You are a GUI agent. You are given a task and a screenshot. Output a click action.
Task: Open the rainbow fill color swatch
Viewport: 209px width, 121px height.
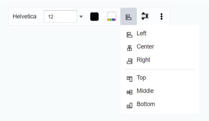112,17
